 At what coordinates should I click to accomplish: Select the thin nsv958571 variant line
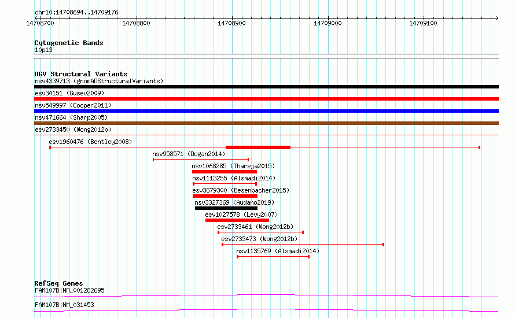(x=201, y=160)
